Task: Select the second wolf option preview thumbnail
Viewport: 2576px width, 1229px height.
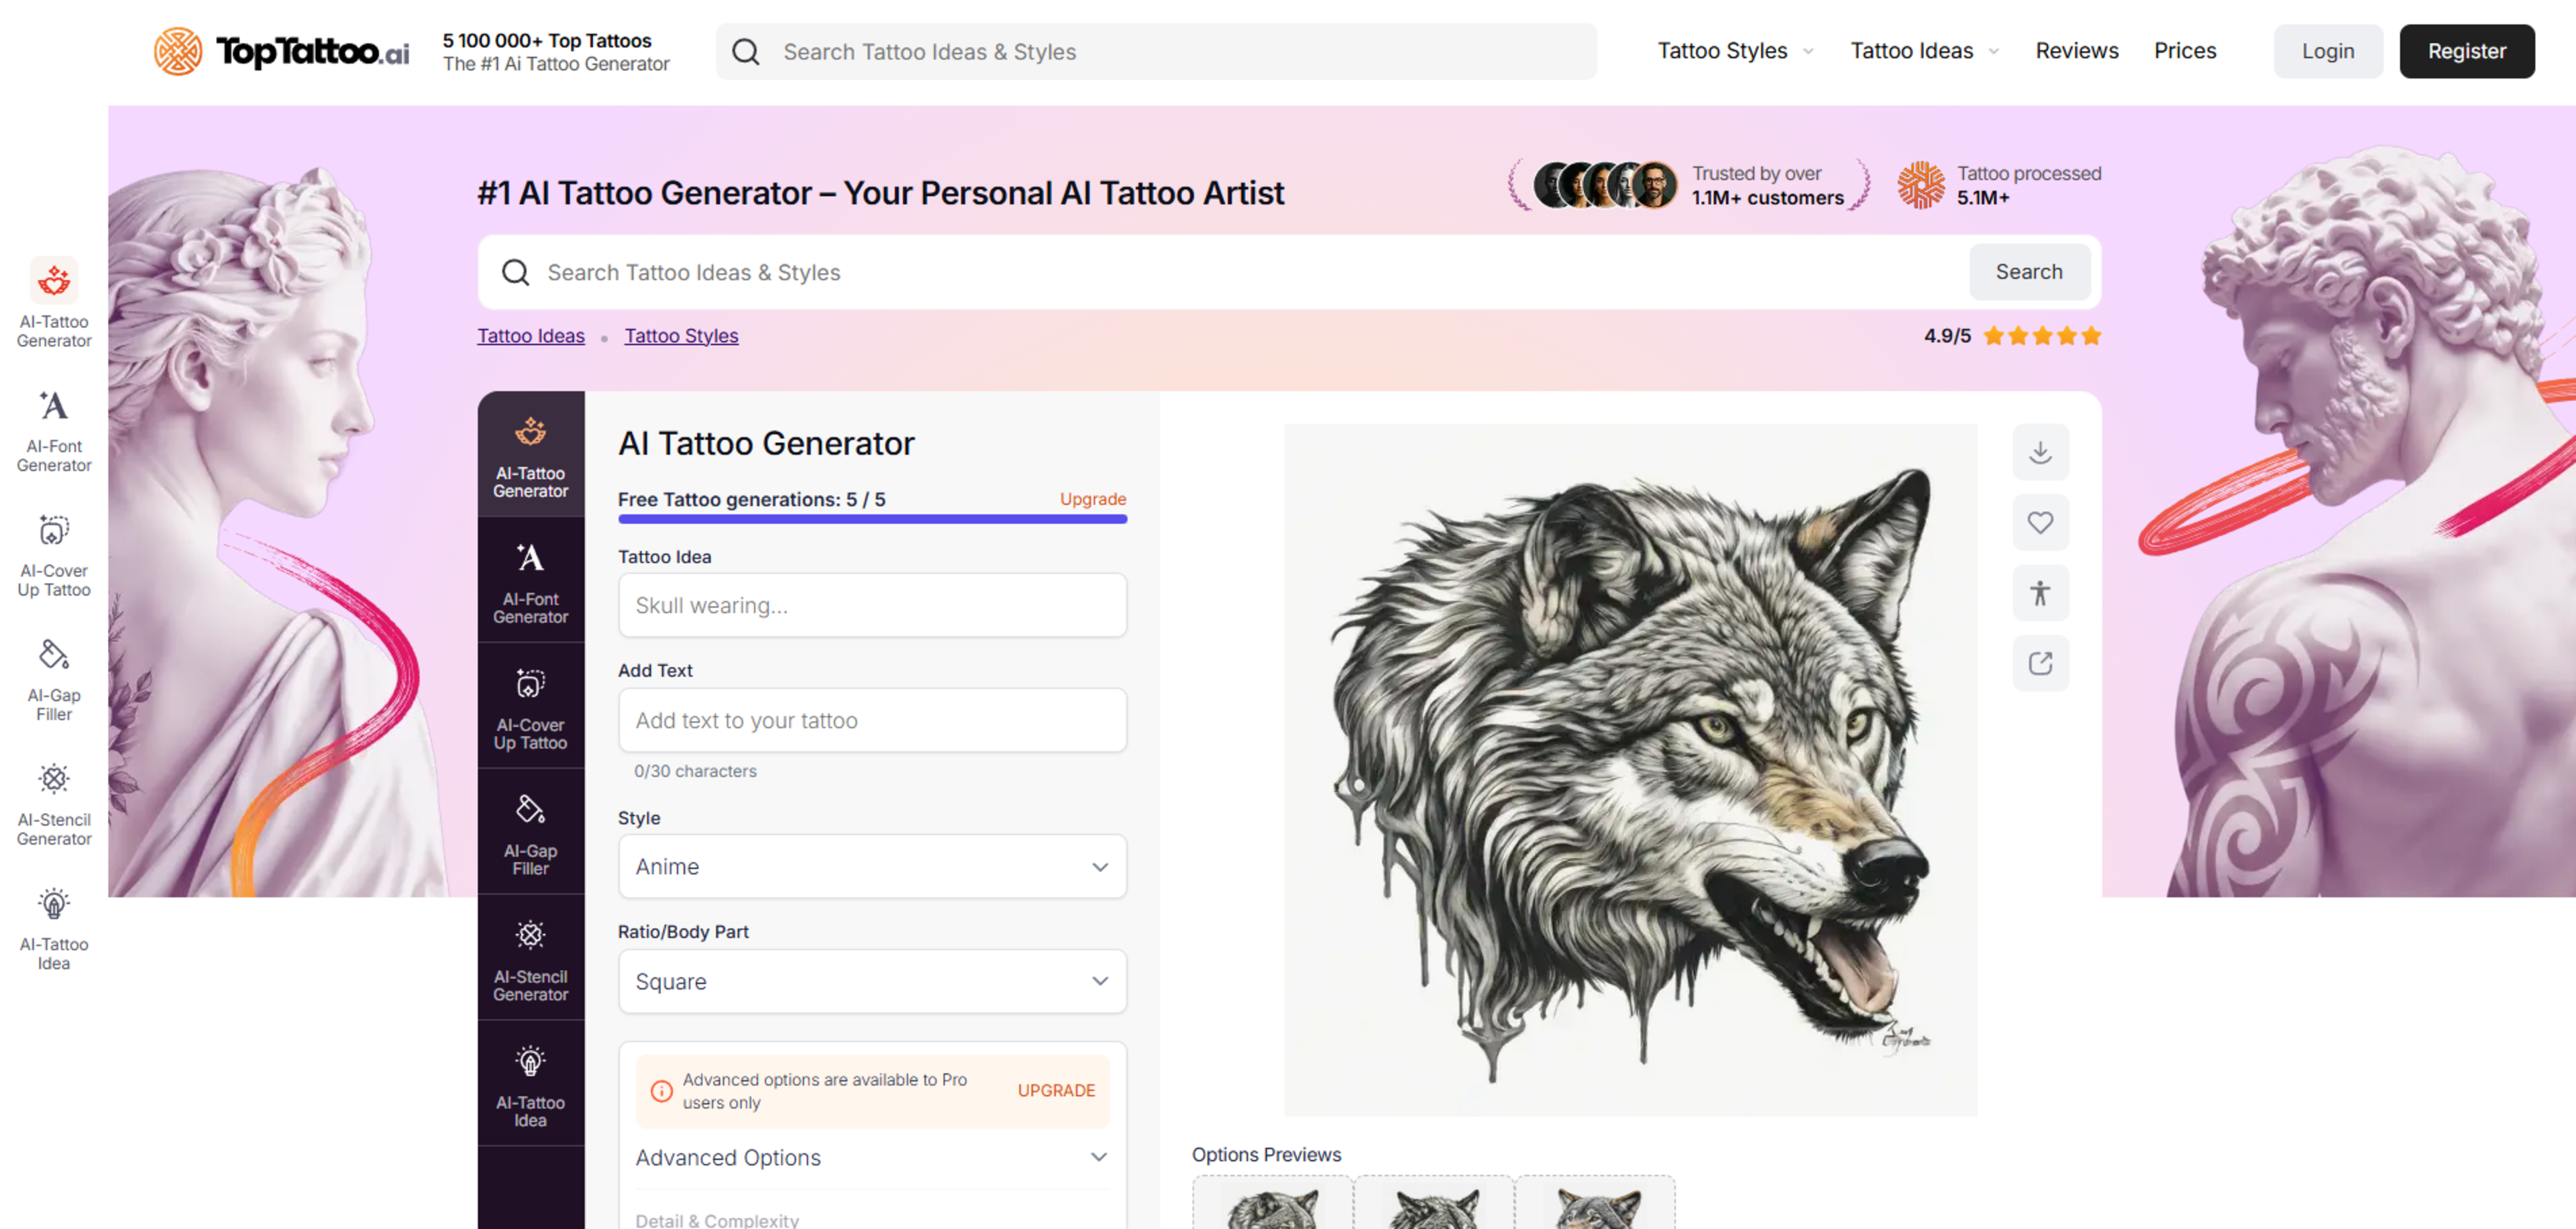Action: tap(1434, 1203)
